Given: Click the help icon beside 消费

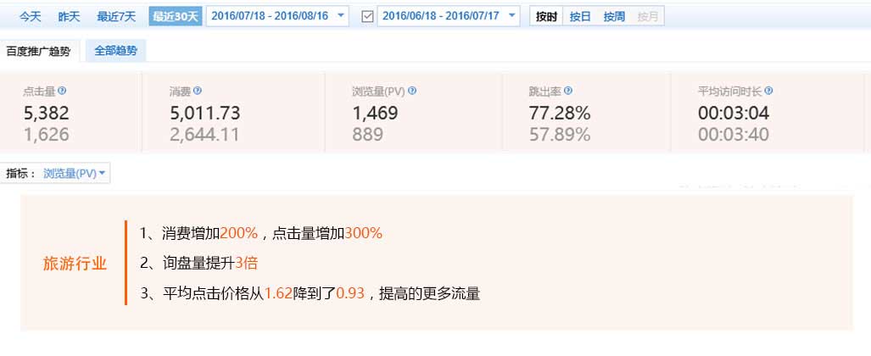Looking at the screenshot, I should pyautogui.click(x=198, y=91).
